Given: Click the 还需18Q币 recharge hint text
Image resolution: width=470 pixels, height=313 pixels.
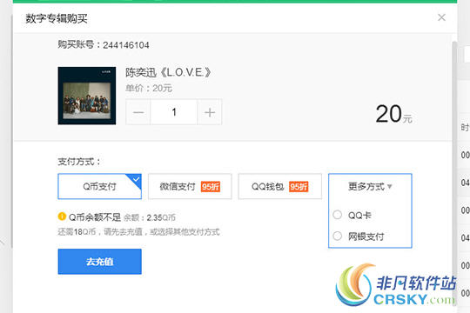Looking at the screenshot, I should [138, 232].
